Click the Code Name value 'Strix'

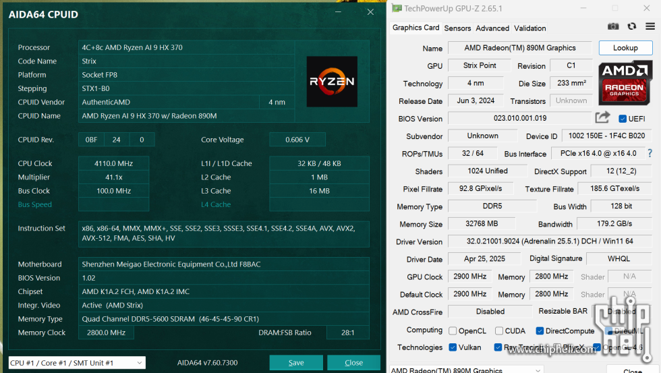(89, 61)
